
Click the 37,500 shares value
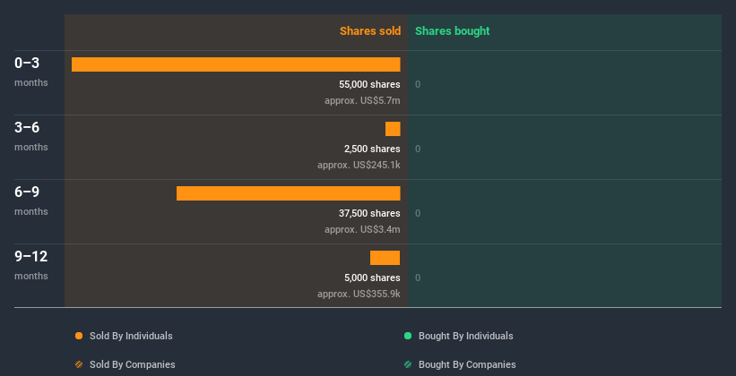pos(369,213)
